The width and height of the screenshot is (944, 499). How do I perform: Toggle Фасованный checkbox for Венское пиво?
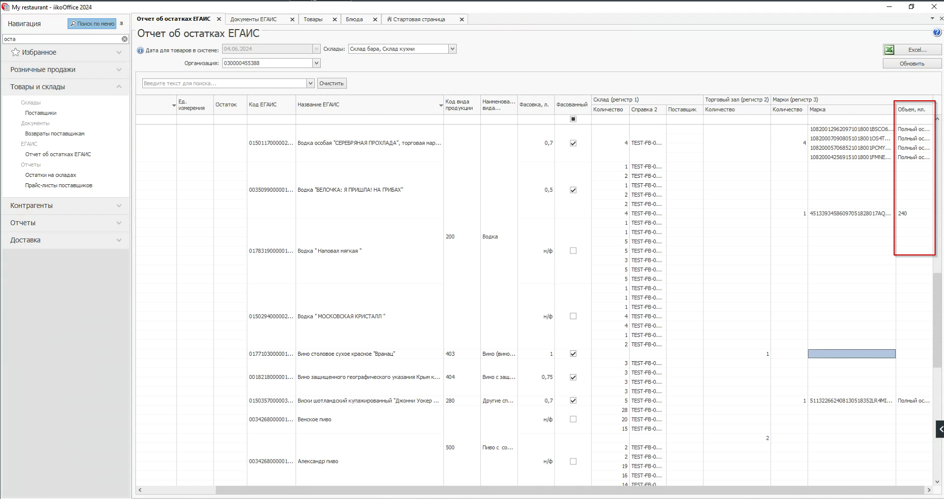(573, 419)
